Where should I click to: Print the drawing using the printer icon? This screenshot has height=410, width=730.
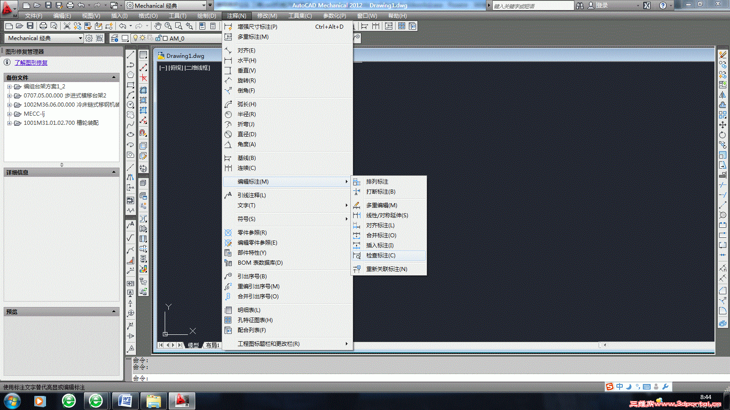coord(43,26)
